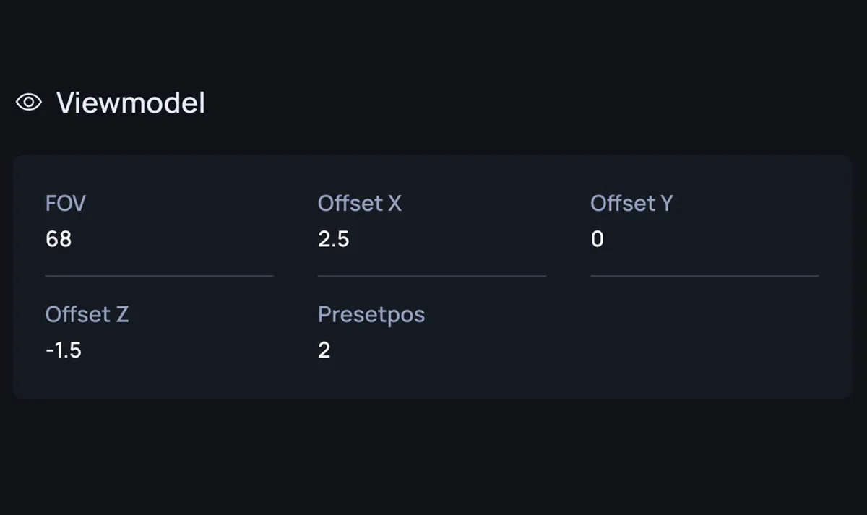Click the divider line under Offset Y
The image size is (867, 515).
pos(704,276)
